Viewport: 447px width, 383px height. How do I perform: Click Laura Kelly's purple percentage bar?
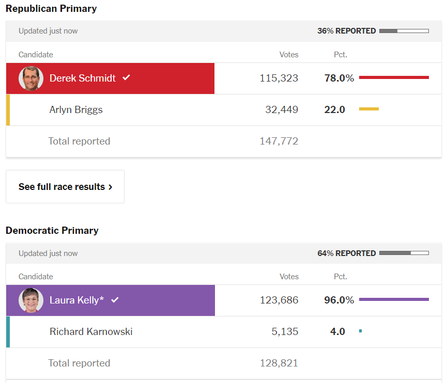(x=394, y=299)
